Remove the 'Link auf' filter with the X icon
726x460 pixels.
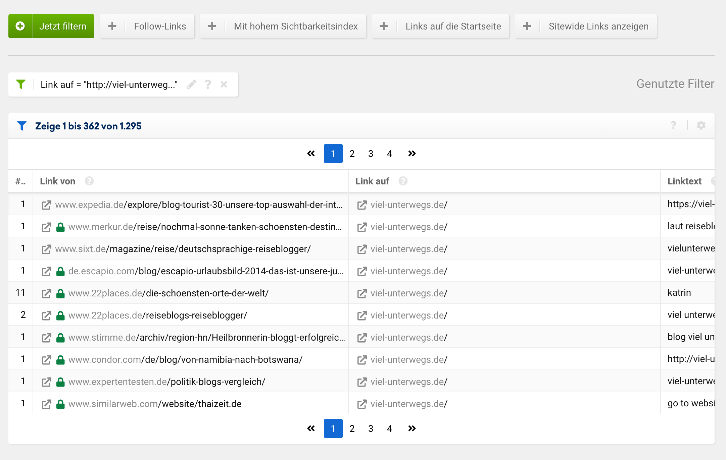[224, 84]
